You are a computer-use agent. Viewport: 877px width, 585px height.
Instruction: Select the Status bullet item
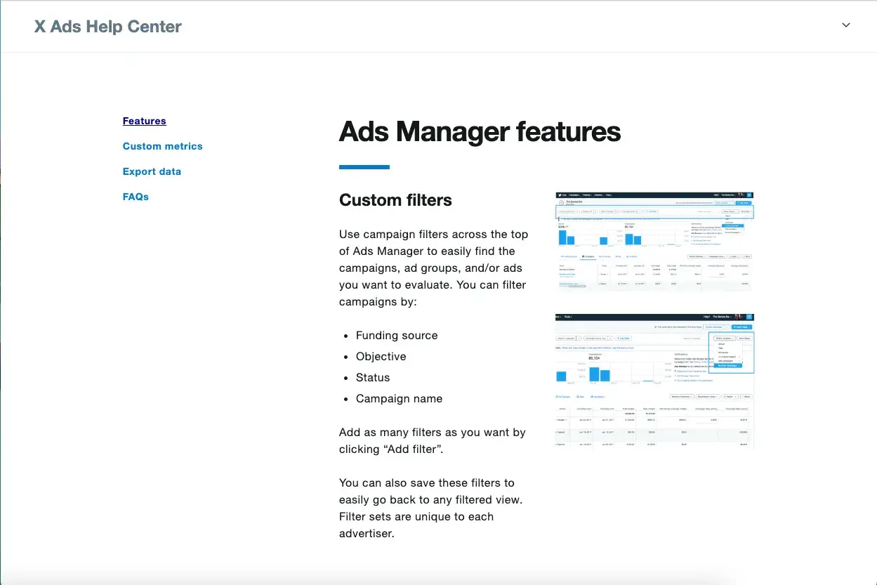(x=373, y=378)
